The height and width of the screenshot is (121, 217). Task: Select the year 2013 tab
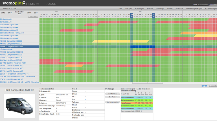[10, 13]
